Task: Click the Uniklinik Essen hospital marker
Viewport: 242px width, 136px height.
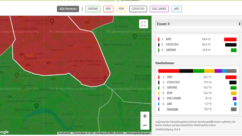Action: click(x=17, y=75)
